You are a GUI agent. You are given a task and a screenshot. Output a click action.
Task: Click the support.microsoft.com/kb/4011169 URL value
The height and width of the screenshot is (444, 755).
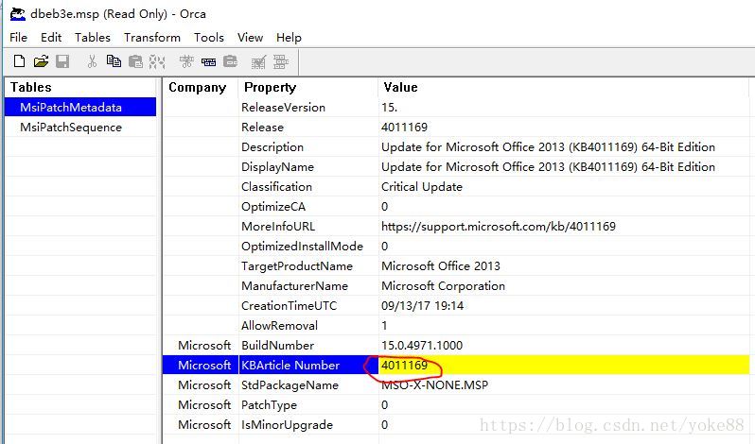499,227
